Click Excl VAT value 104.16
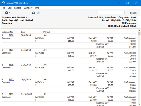Screen dimensions: 141x106 coord(93,56)
